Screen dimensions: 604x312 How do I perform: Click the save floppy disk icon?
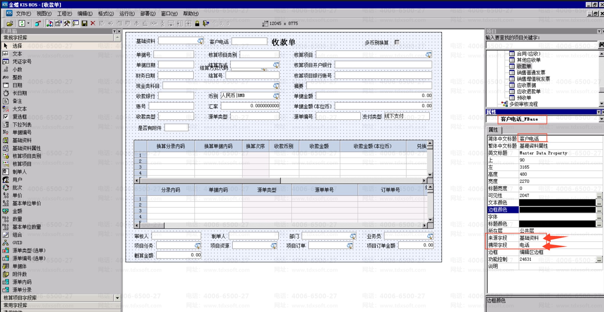[x=84, y=23]
